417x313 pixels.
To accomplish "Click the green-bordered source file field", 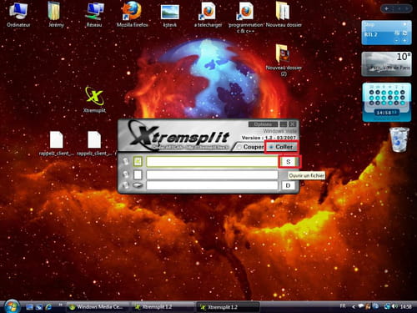I will (212, 162).
